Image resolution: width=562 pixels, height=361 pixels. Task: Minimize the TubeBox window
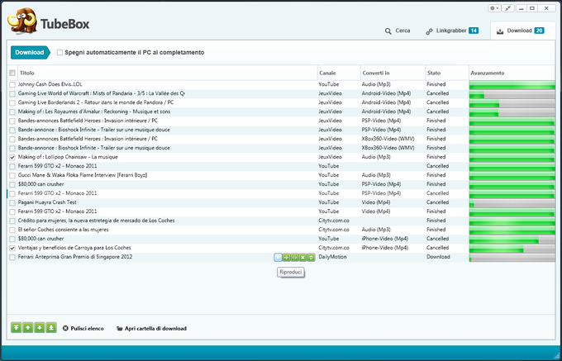[522, 8]
